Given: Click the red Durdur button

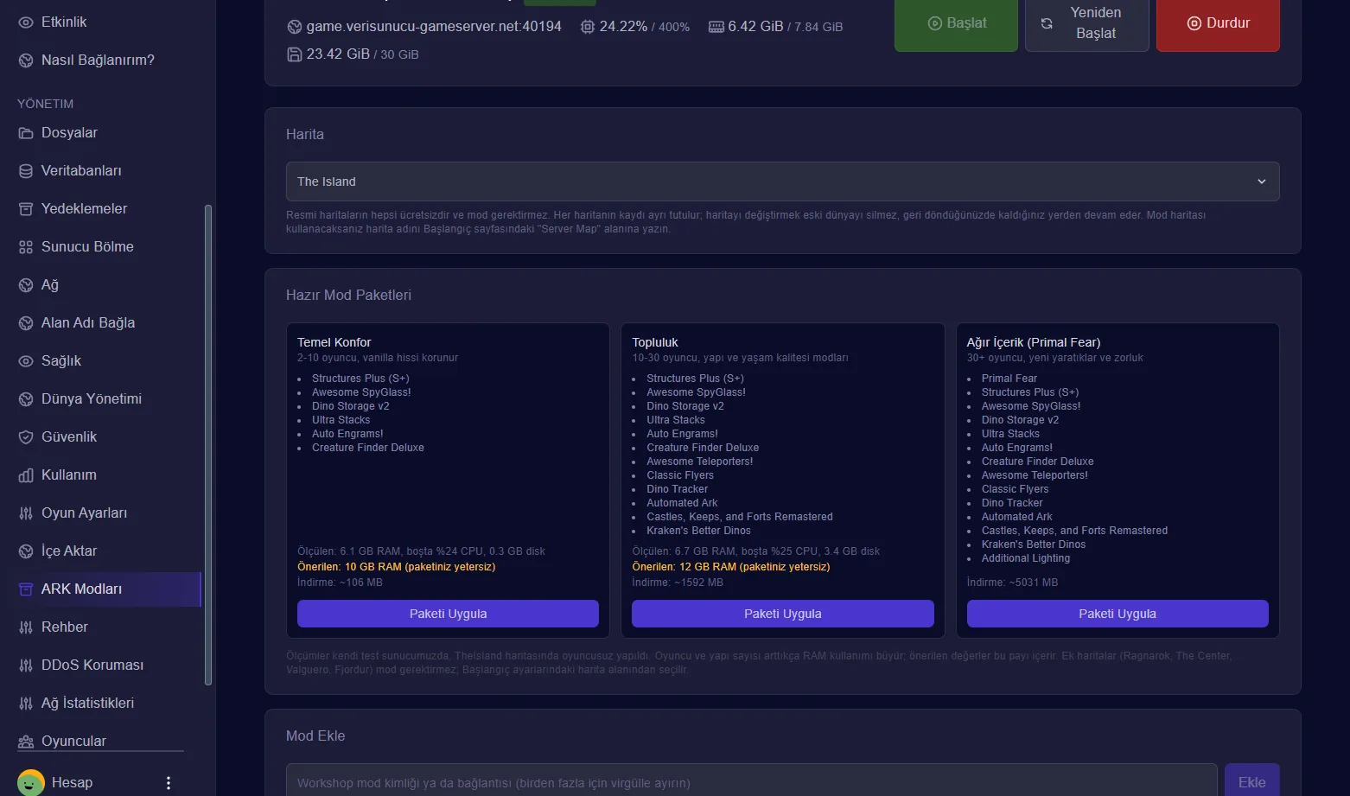Looking at the screenshot, I should [x=1218, y=23].
